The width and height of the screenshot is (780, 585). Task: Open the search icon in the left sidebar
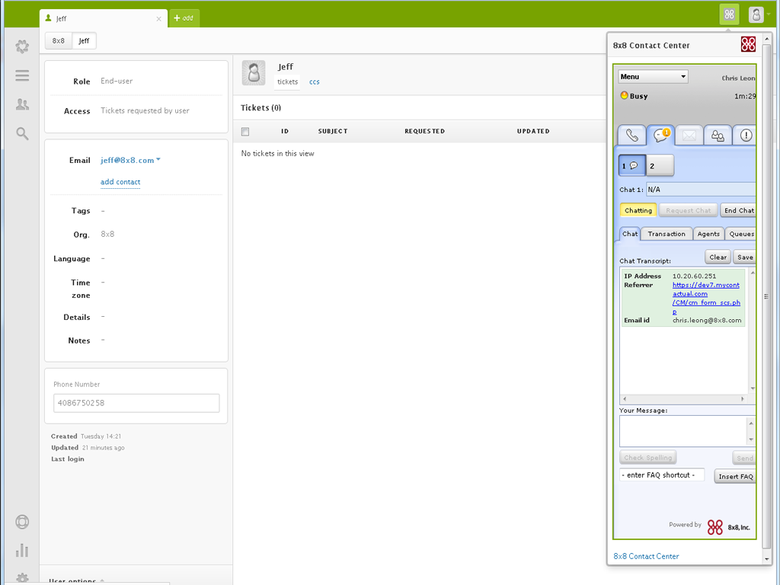(22, 133)
